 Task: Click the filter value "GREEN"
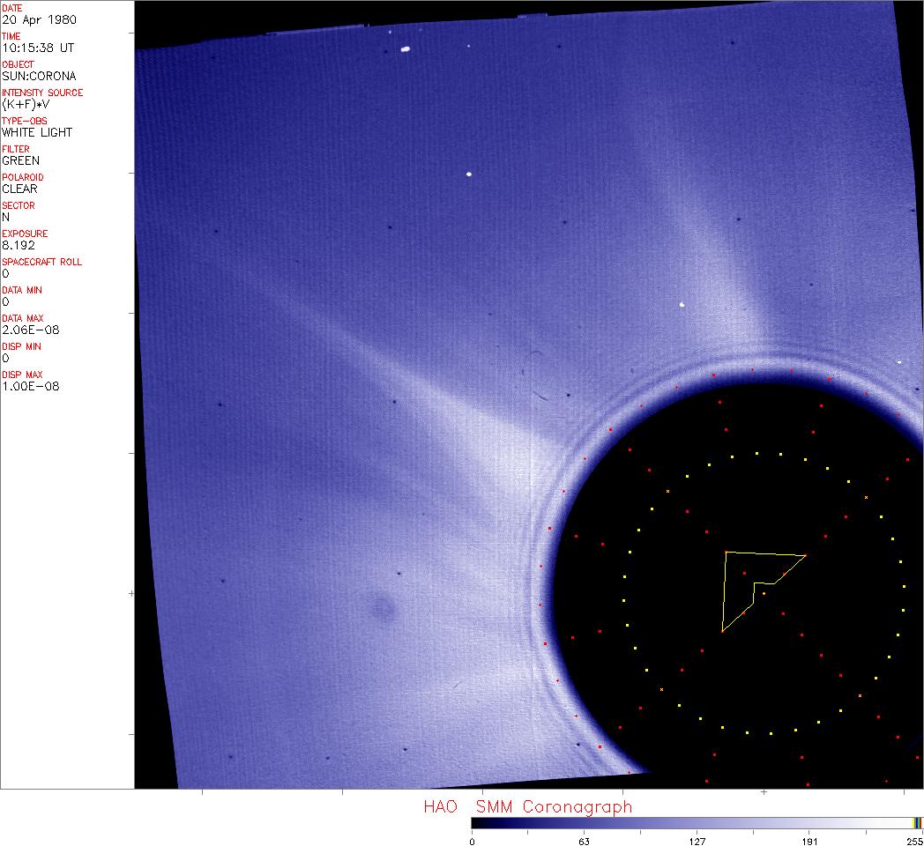tap(21, 160)
